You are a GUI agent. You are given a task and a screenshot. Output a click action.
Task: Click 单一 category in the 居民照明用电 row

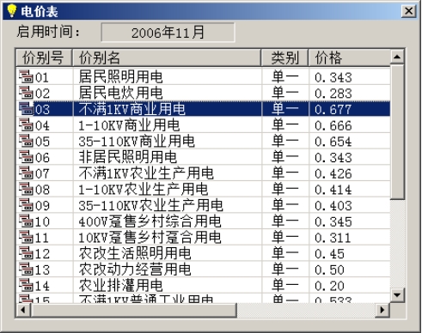285,76
